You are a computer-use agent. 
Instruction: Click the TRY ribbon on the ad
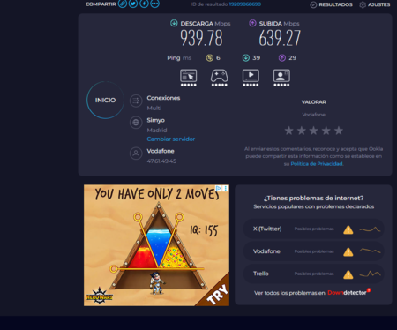(x=217, y=294)
